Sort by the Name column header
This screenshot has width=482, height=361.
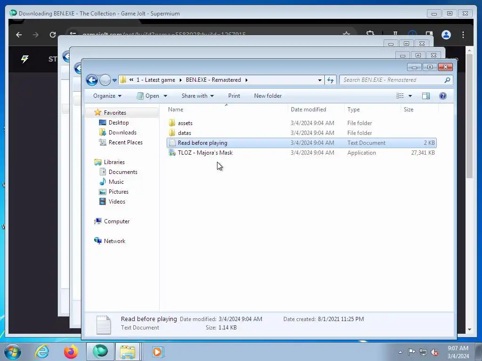176,109
